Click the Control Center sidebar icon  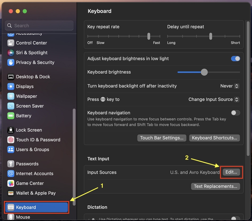(x=11, y=43)
